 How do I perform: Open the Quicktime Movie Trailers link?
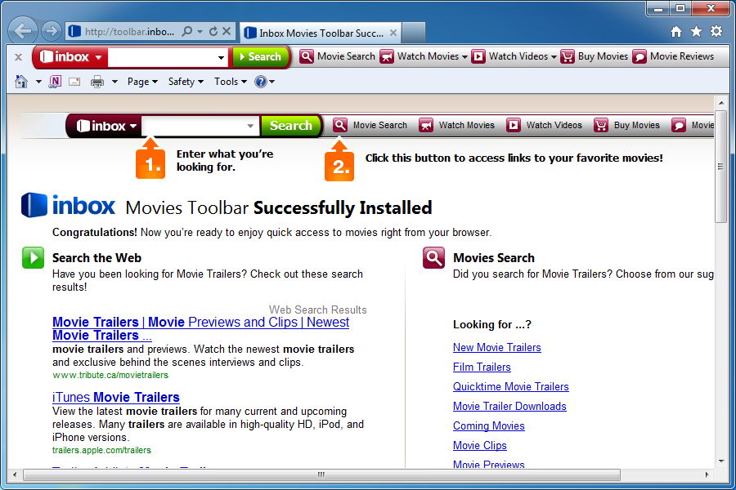(x=510, y=386)
